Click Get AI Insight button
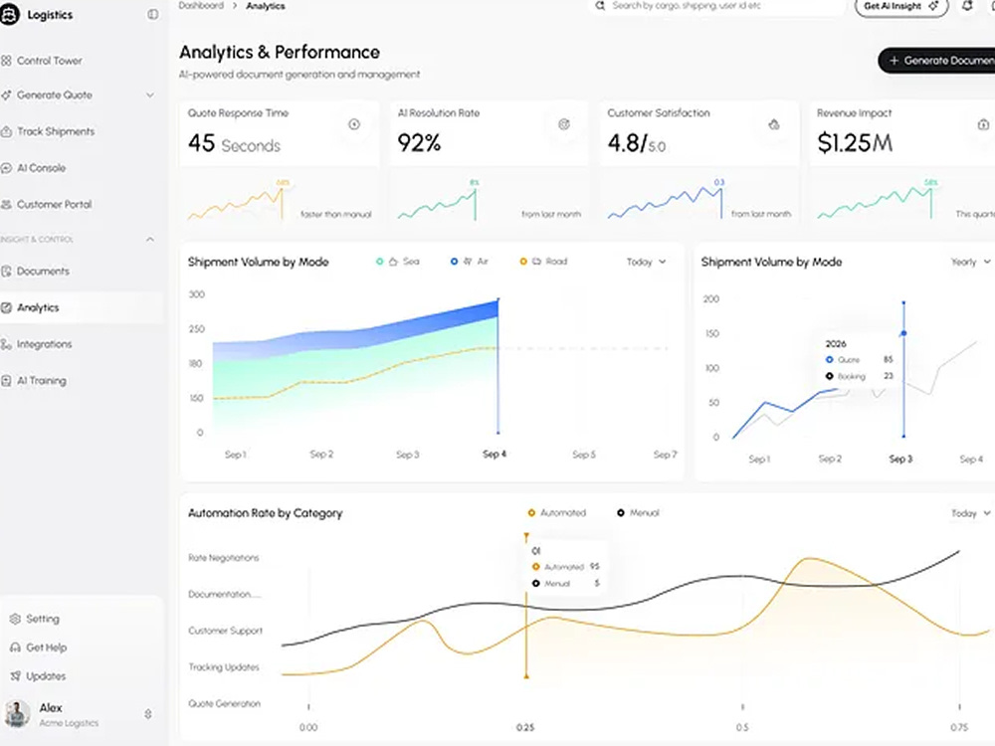Screen dimensions: 995x746 901,6
